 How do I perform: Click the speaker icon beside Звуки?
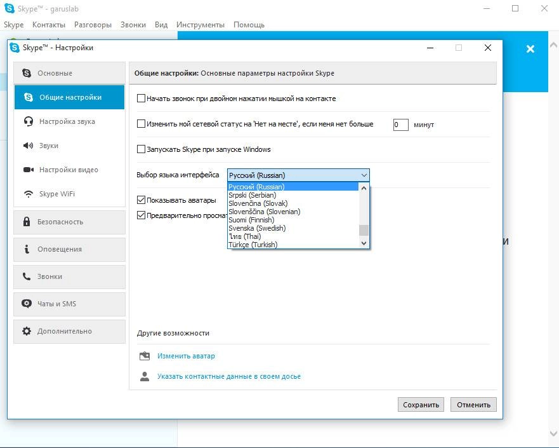click(x=28, y=146)
